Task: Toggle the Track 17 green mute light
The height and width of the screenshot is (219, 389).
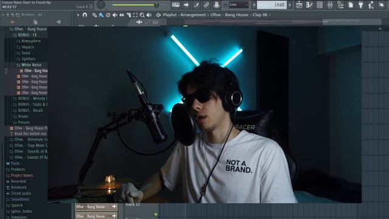Action: click(x=156, y=215)
